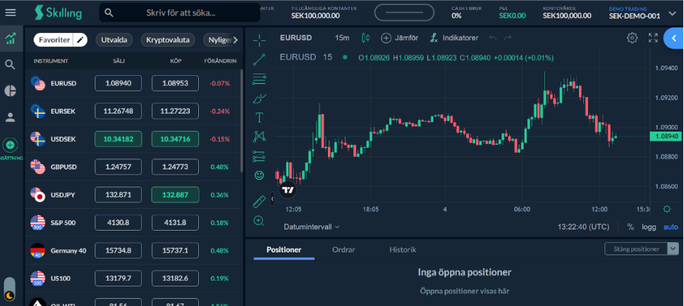Select the Kryptovaluta category

(x=168, y=40)
